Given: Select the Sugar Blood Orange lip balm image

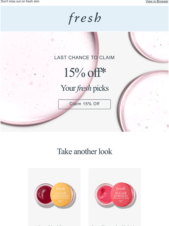Looking at the screenshot, I should click(x=54, y=194).
